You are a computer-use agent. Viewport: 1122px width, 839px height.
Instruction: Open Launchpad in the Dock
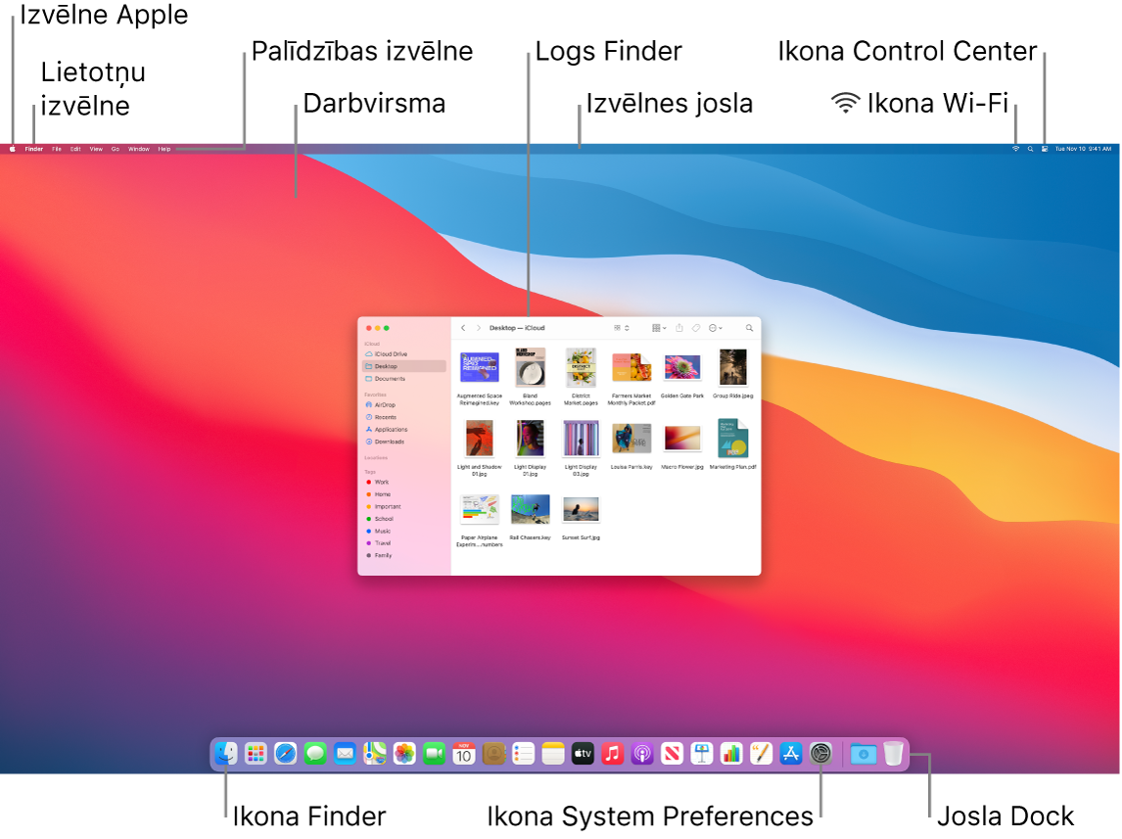[x=256, y=753]
